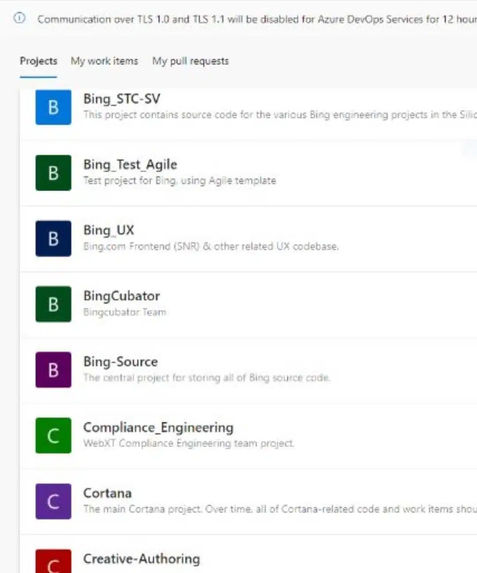Image resolution: width=477 pixels, height=573 pixels.
Task: Click the Compliance_Engineering project icon
Action: 53,435
